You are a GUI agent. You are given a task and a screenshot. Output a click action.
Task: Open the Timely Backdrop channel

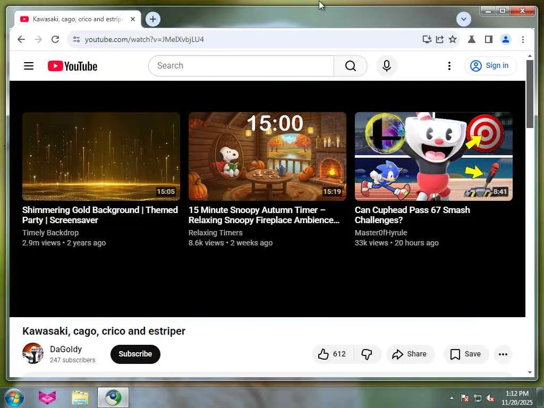tap(50, 233)
